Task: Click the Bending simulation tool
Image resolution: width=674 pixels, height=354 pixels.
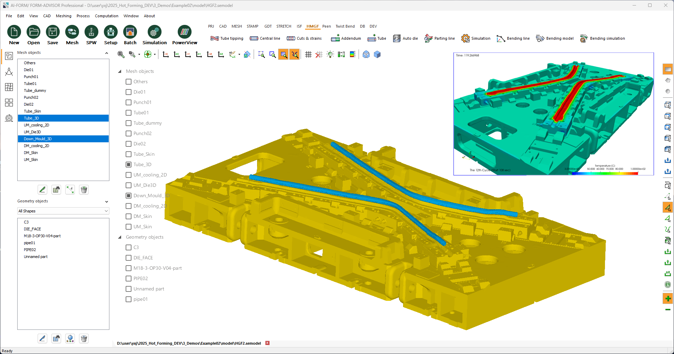Action: pyautogui.click(x=603, y=38)
